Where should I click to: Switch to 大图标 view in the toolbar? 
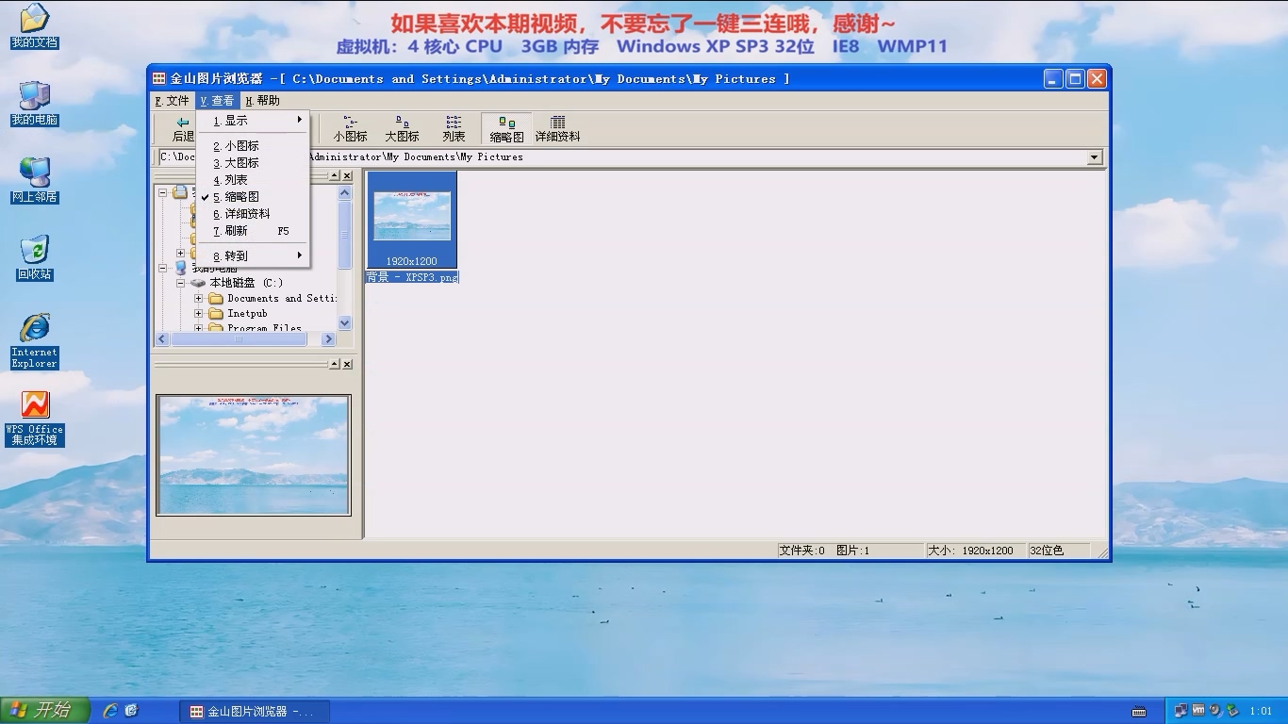coord(402,129)
